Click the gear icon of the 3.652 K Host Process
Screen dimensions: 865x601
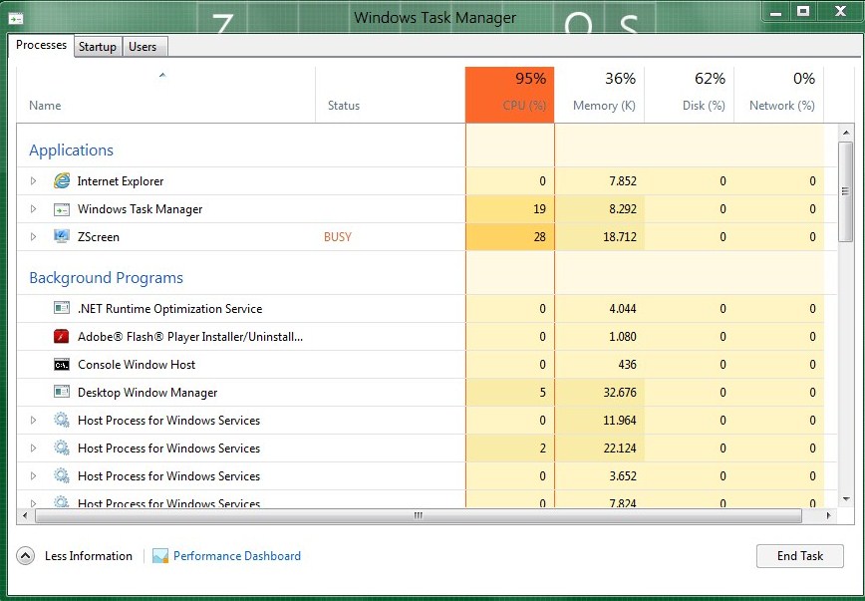pyautogui.click(x=61, y=475)
